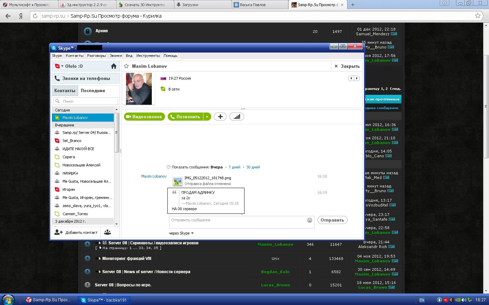The image size is (489, 305).
Task: Check call quality with the signal bars icon
Action: [x=237, y=117]
